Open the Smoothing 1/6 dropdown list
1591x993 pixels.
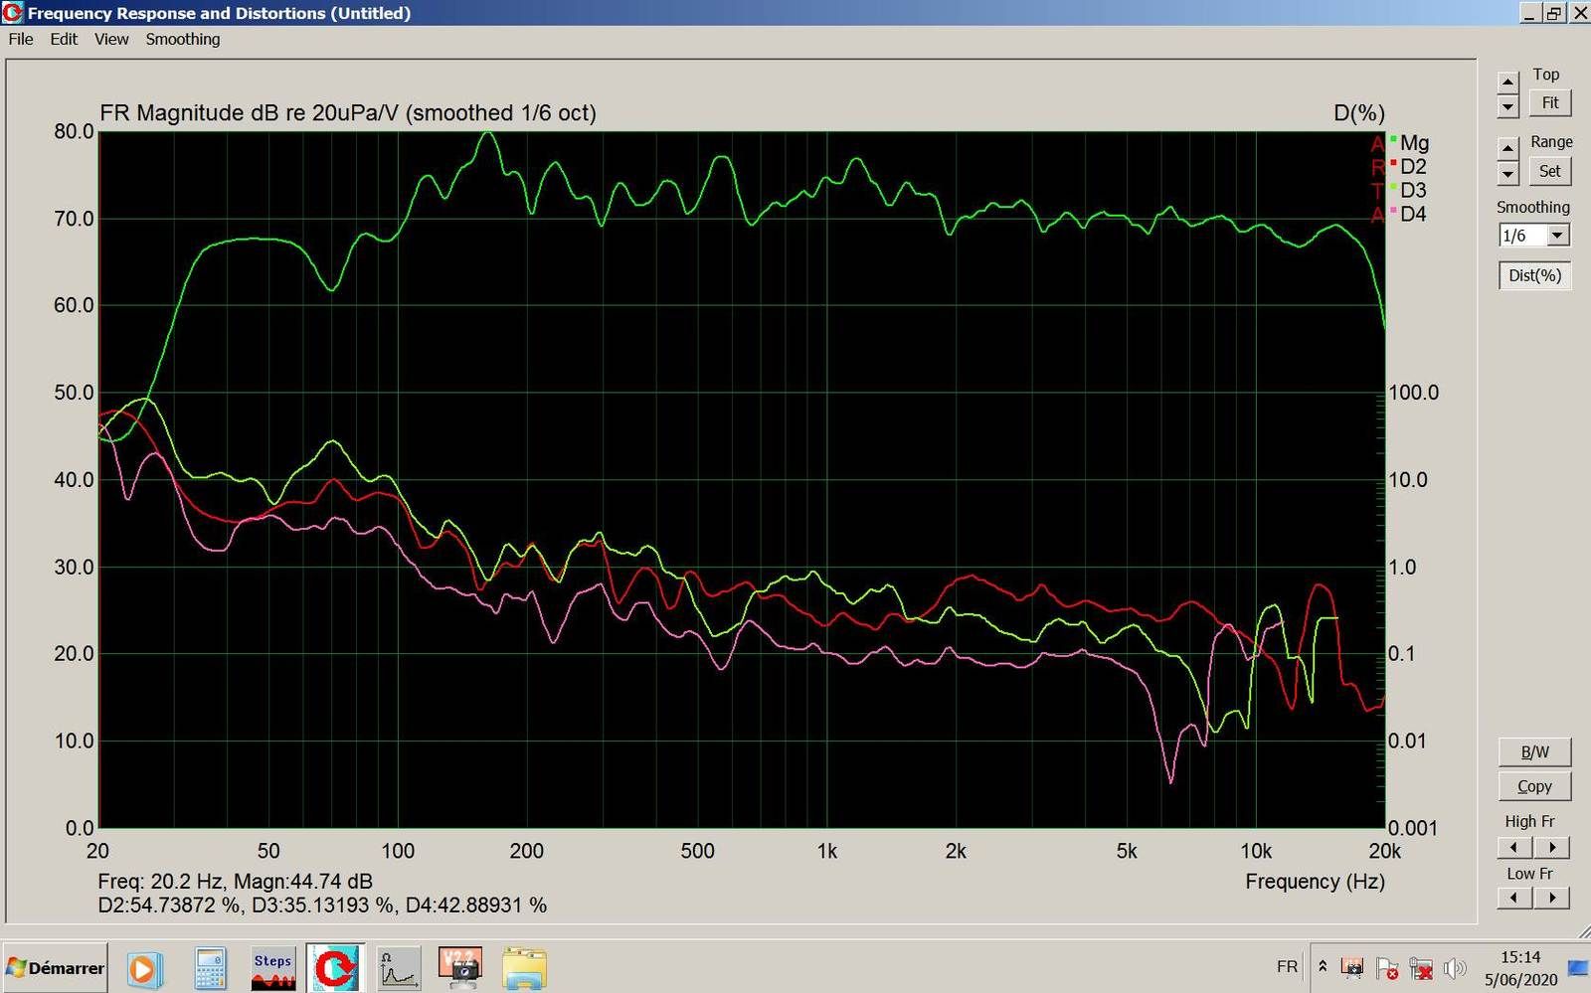click(x=1558, y=236)
